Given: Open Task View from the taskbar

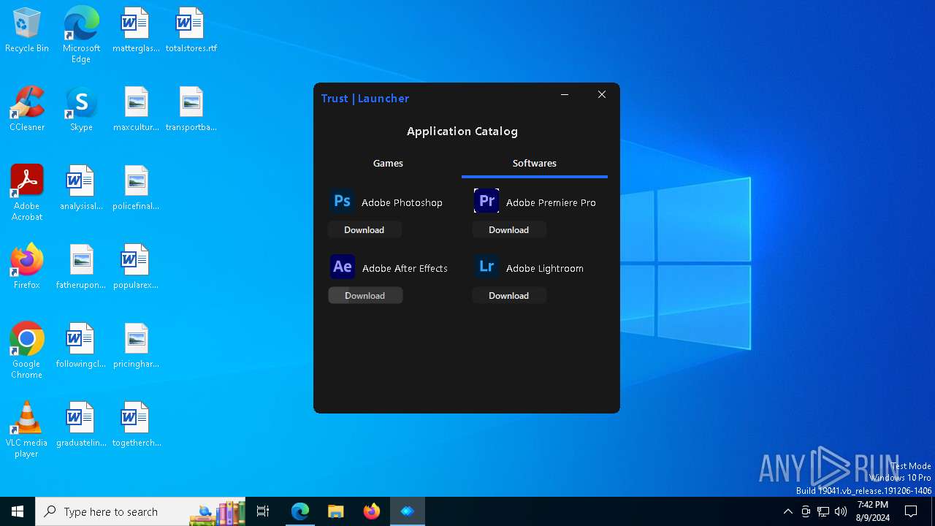Looking at the screenshot, I should point(263,511).
